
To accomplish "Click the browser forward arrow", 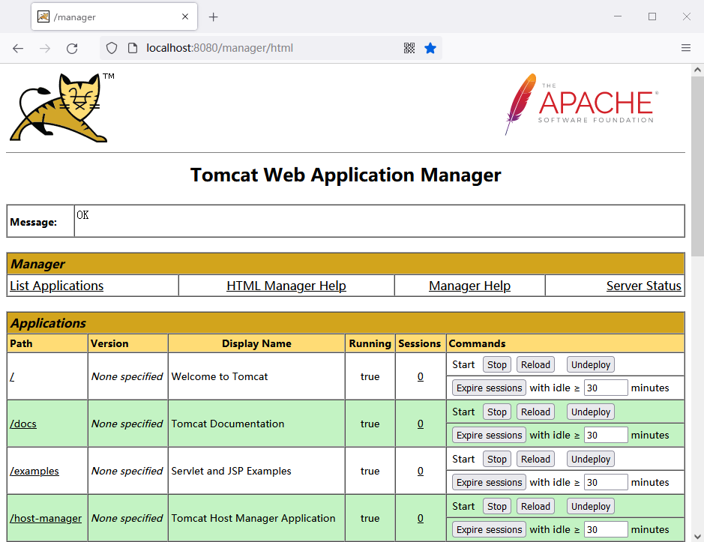I will [x=45, y=48].
